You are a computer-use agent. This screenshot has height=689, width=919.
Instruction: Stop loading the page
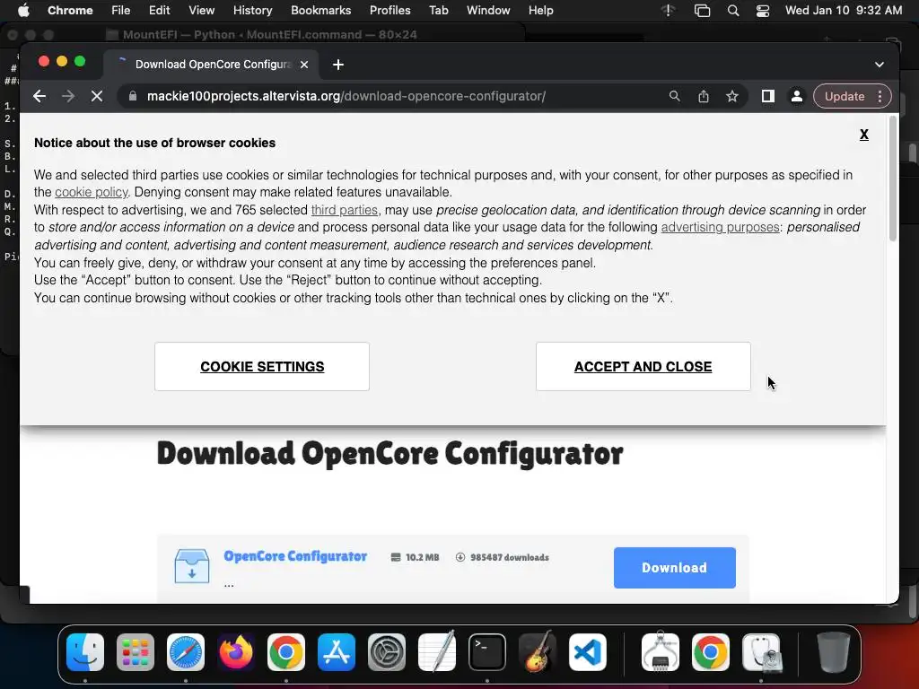[x=97, y=96]
